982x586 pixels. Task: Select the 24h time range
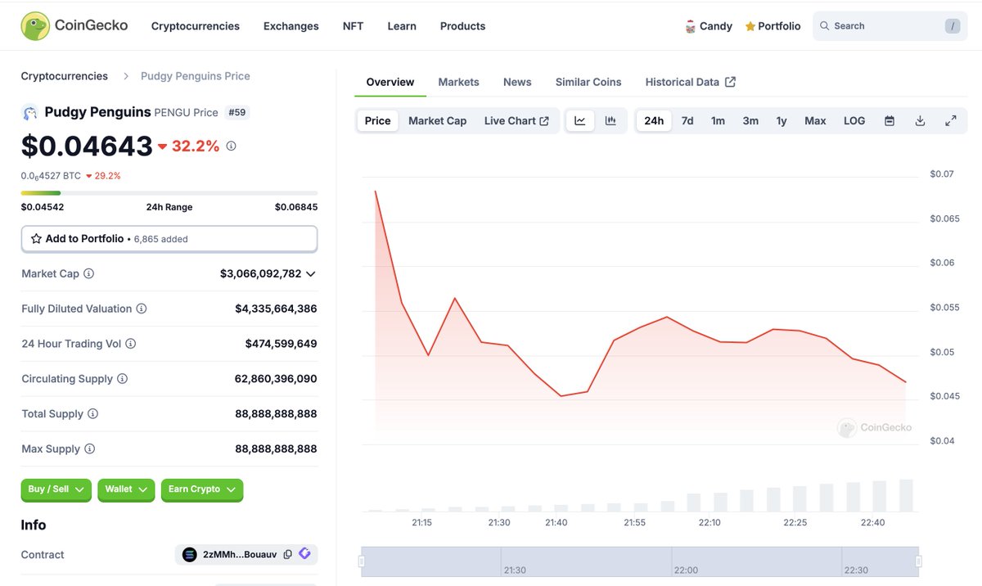click(x=654, y=121)
